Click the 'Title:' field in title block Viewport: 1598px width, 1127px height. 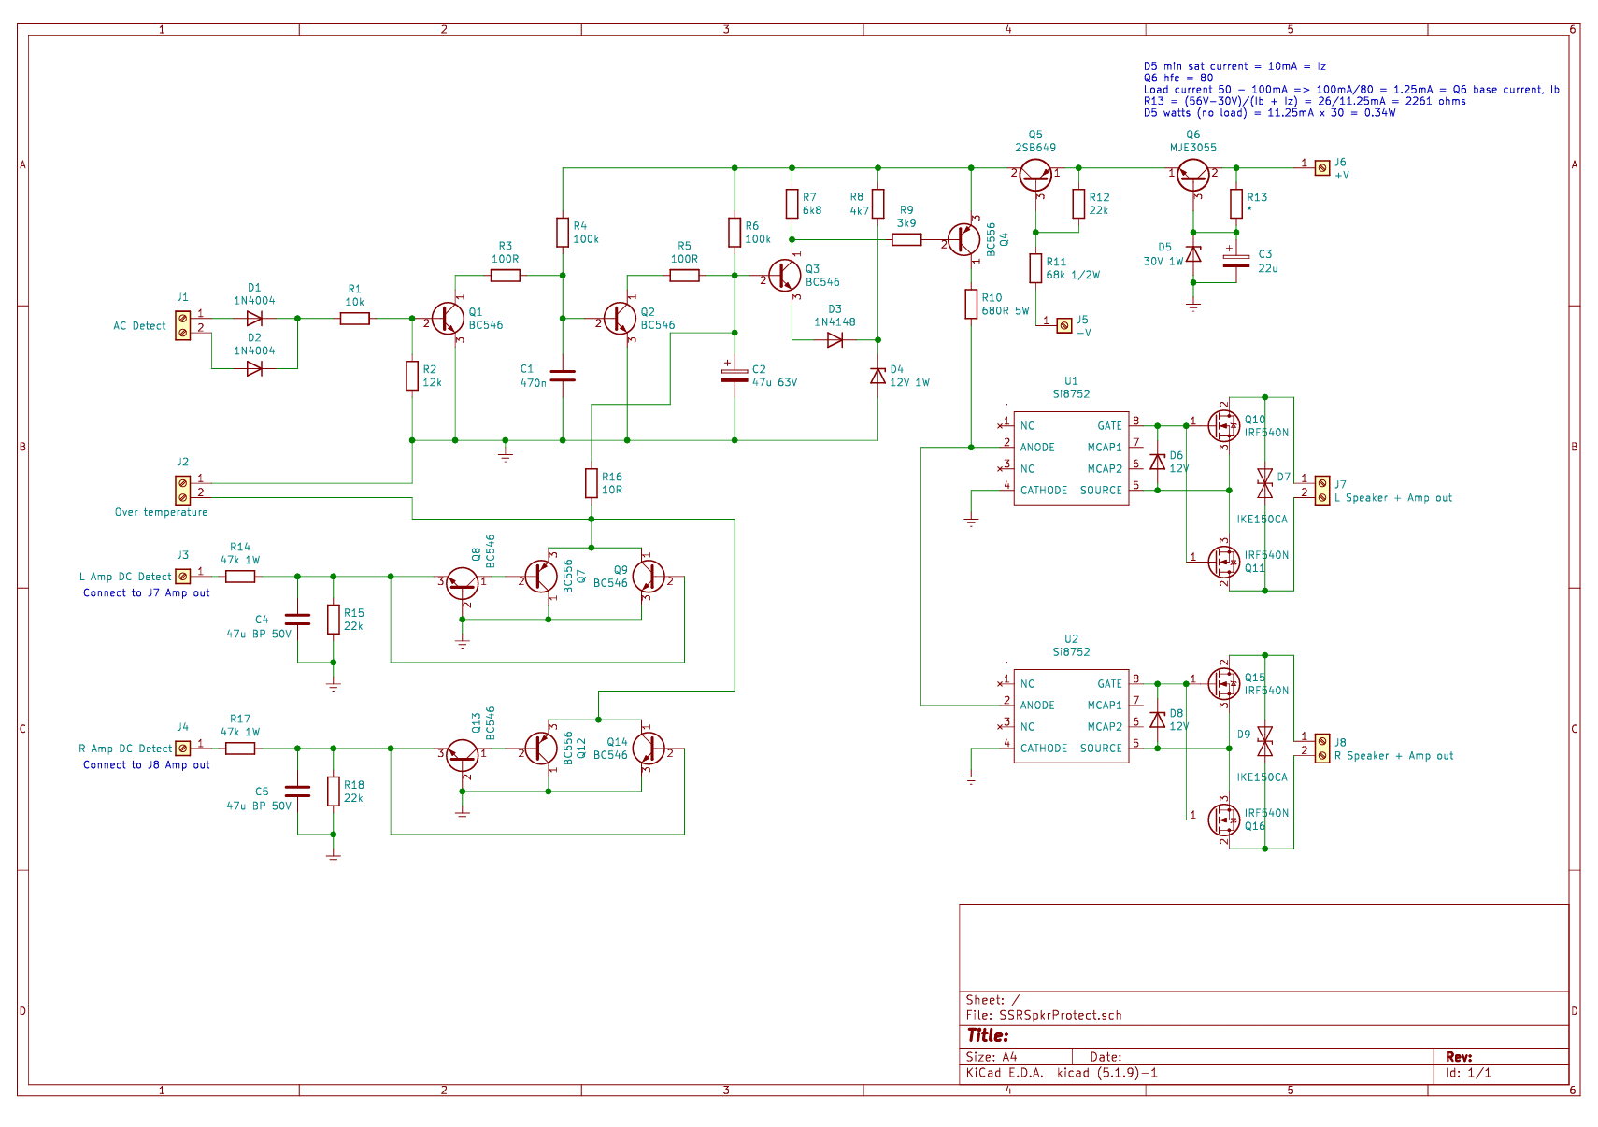(988, 1035)
